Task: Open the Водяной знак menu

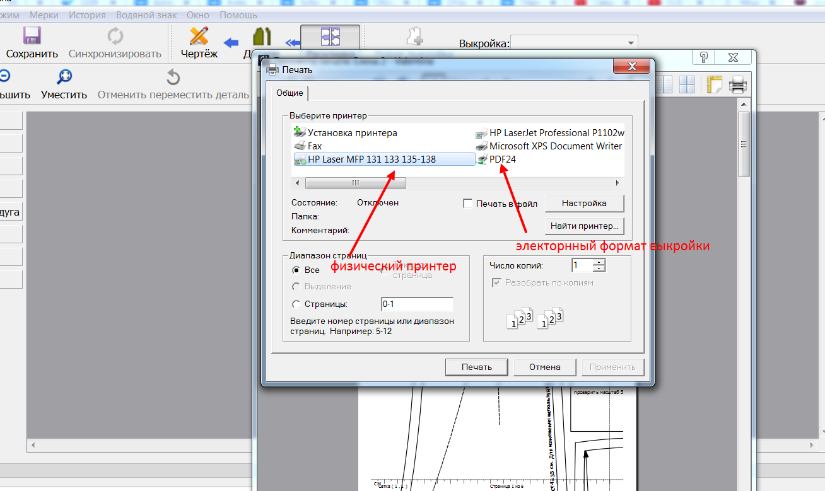Action: click(x=147, y=14)
